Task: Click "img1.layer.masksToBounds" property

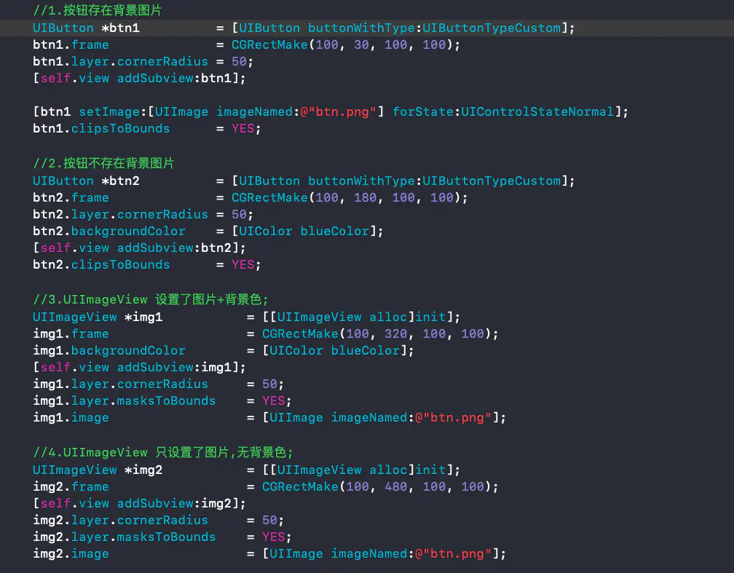Action: coord(124,401)
